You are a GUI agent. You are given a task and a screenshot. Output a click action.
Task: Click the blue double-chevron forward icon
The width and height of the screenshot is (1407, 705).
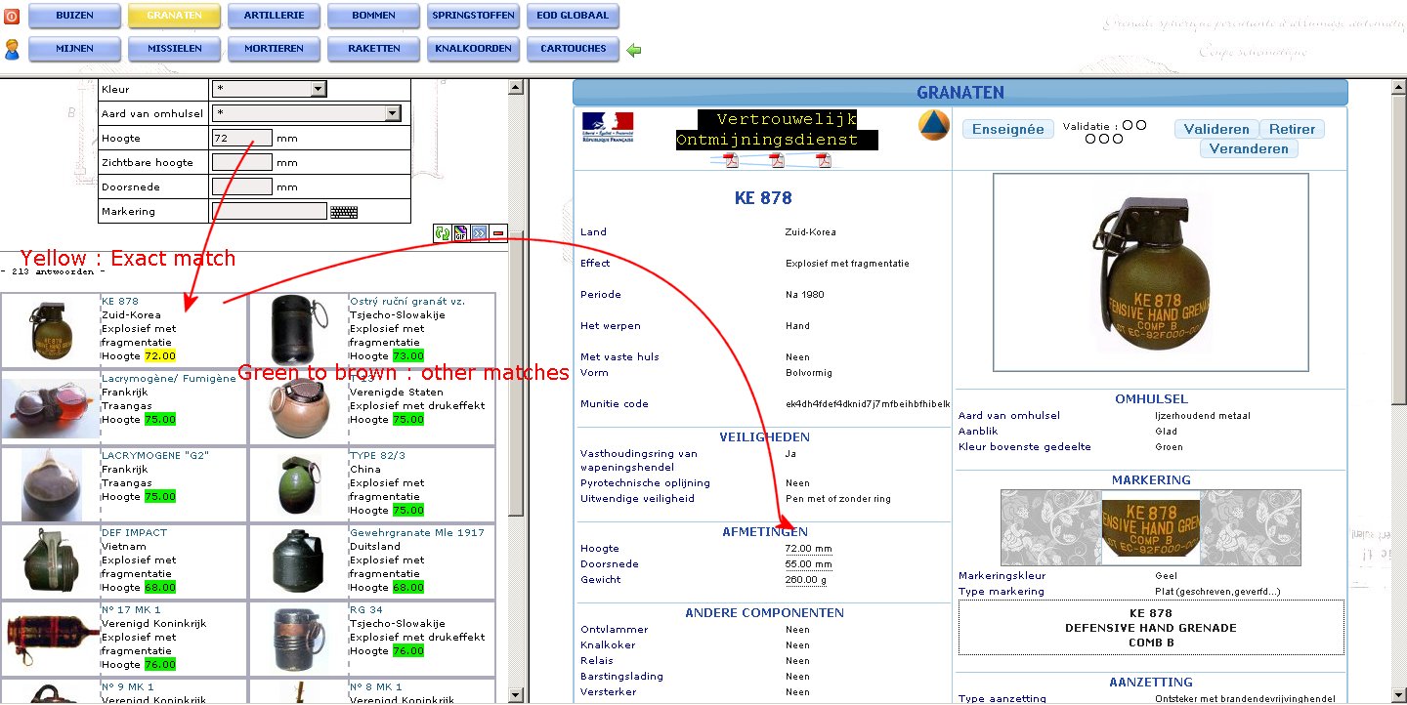pos(479,232)
